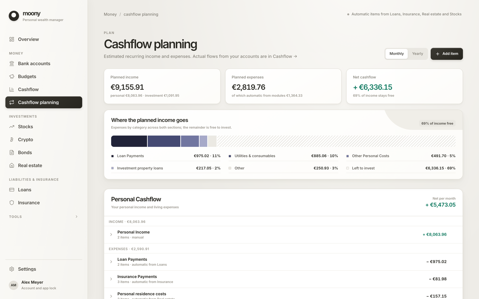Image resolution: width=479 pixels, height=299 pixels.
Task: Click the darkest Loan Payments bar segment
Action: click(129, 141)
